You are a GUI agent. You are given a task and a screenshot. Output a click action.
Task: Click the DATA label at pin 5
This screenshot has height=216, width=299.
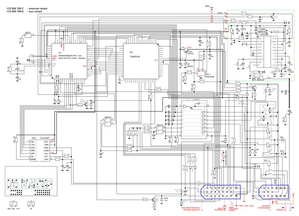pyautogui.click(x=220, y=13)
